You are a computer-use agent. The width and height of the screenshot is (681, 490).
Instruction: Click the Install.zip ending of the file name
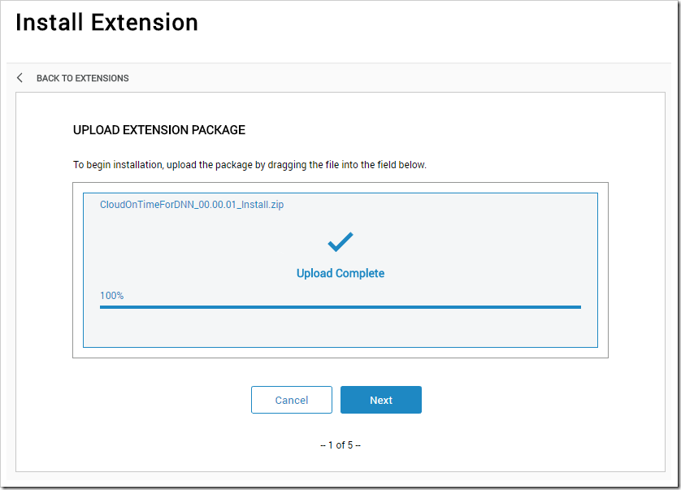click(262, 205)
